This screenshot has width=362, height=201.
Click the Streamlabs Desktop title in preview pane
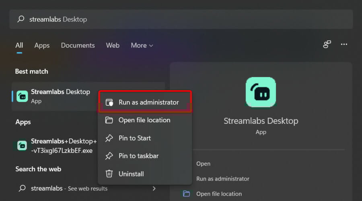click(x=261, y=121)
